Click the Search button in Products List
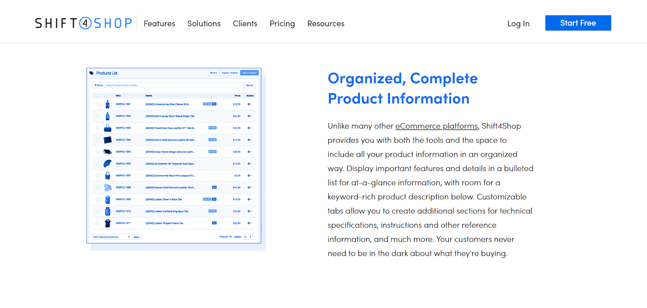647x308 pixels. [249, 85]
